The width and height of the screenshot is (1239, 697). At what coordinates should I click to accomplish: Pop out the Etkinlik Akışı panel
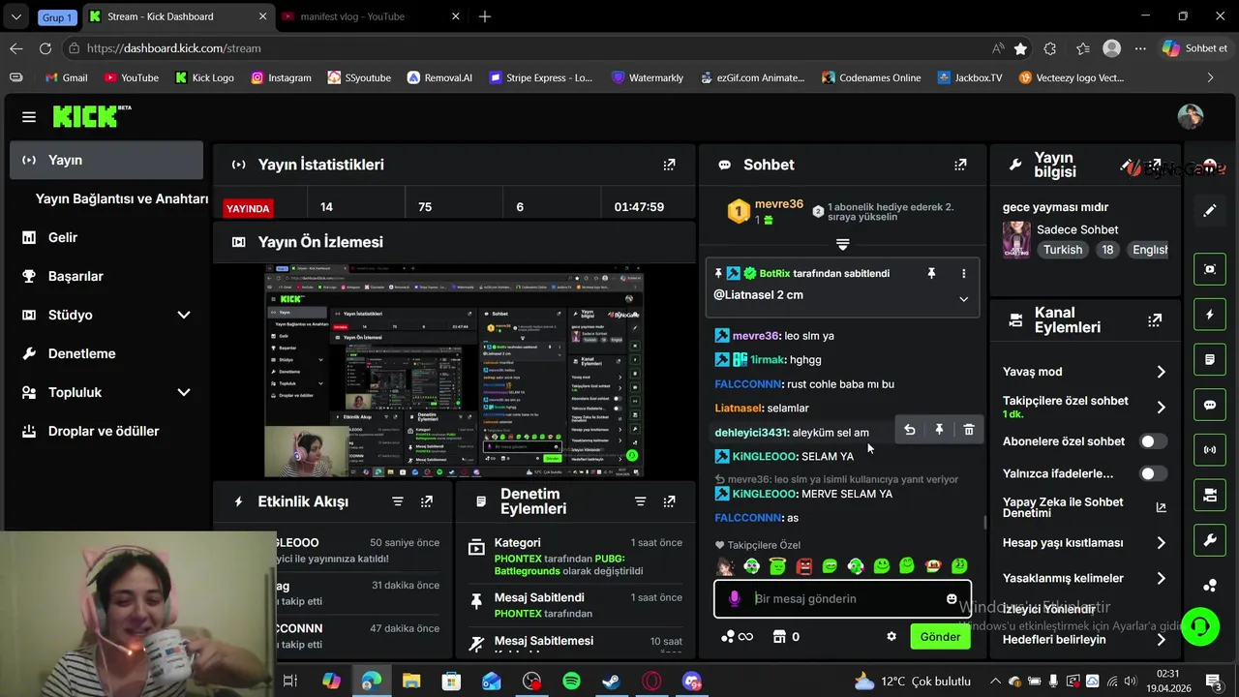coord(427,501)
